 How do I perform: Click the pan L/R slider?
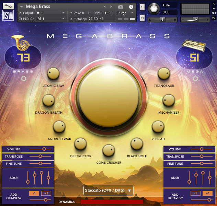pyautogui.click(x=162, y=20)
